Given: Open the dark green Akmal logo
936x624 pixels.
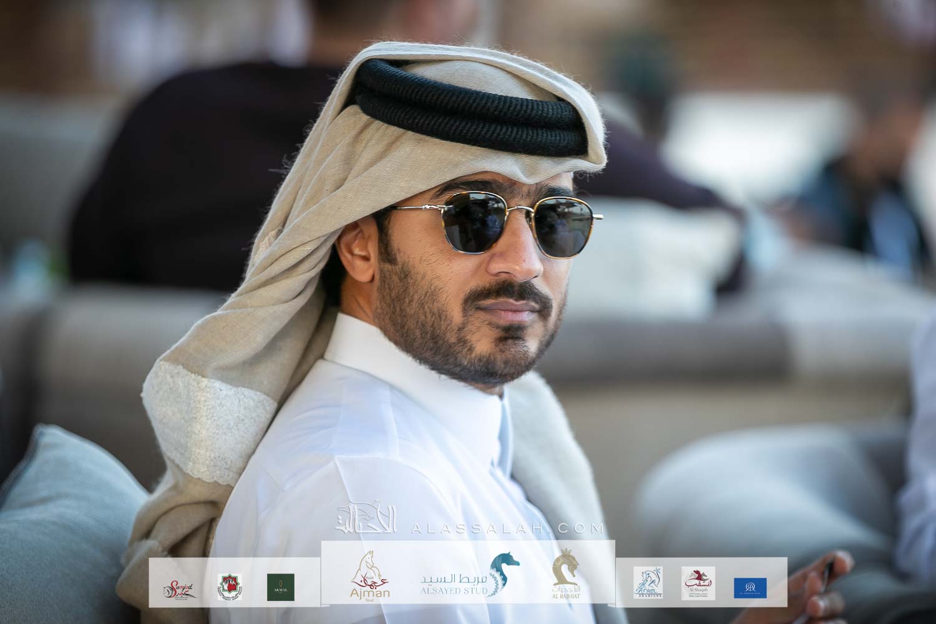Looking at the screenshot, I should click(x=280, y=587).
